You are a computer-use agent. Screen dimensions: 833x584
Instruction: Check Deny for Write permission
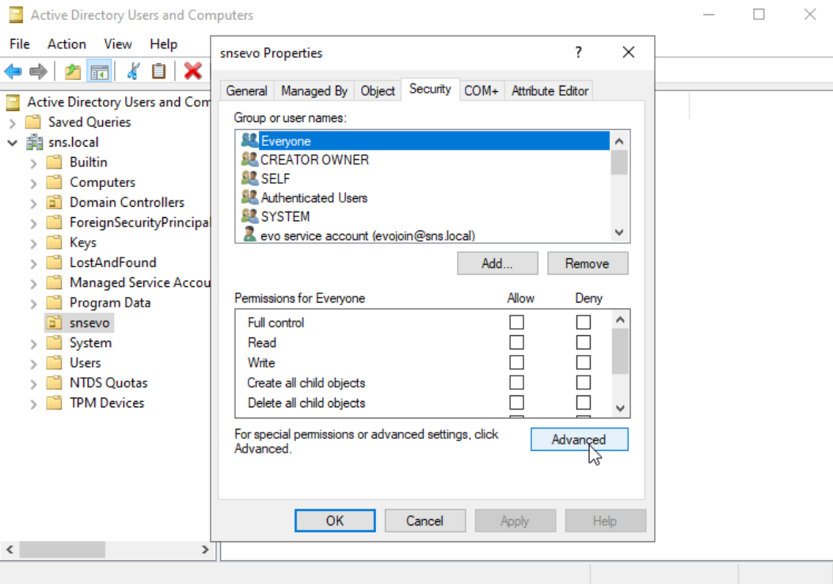tap(584, 363)
